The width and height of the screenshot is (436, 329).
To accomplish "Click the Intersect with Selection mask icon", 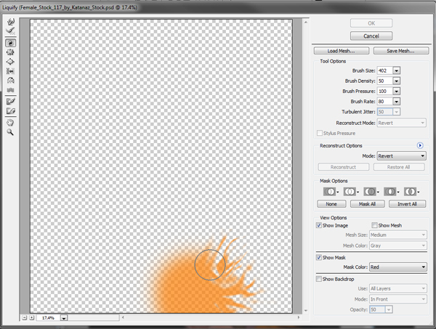I will 390,192.
